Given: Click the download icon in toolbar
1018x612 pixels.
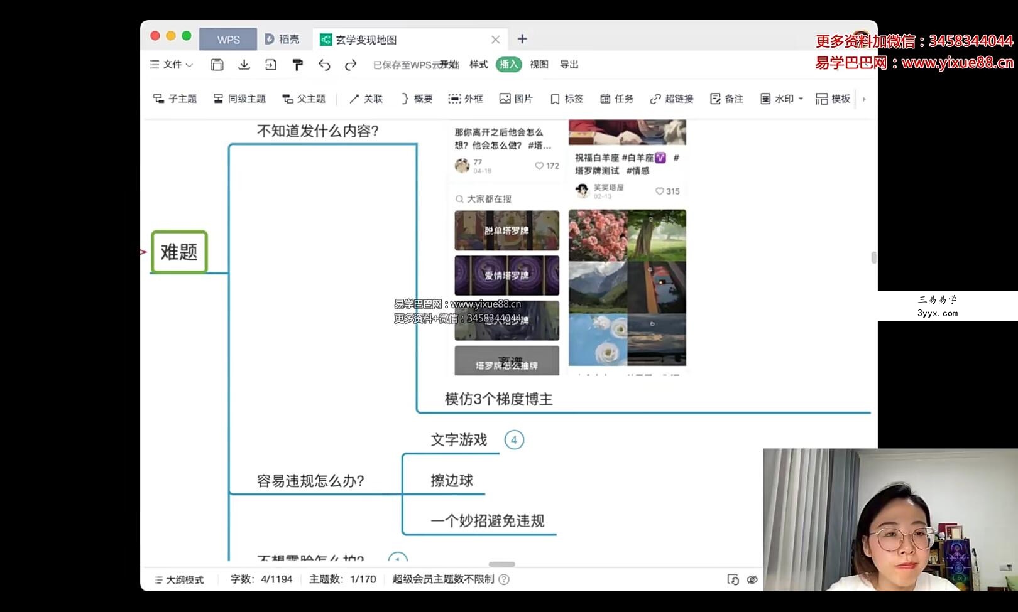Looking at the screenshot, I should click(244, 65).
